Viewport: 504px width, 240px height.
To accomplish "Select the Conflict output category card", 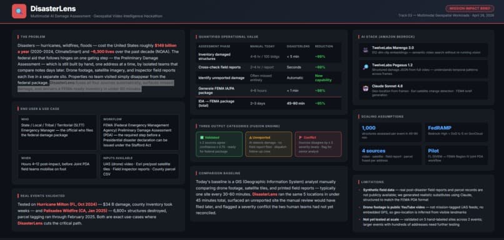I will coord(318,144).
